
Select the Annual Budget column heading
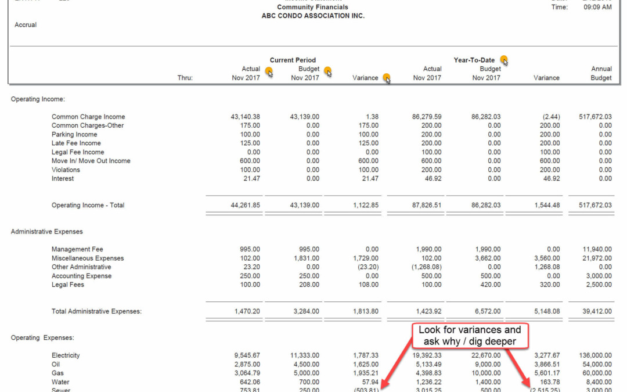pyautogui.click(x=601, y=73)
